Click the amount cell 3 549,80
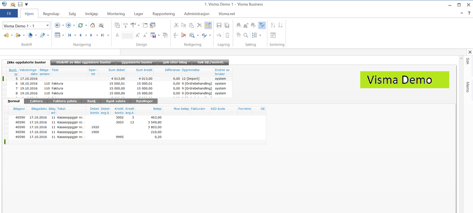The height and width of the screenshot is (213, 473). [149, 123]
